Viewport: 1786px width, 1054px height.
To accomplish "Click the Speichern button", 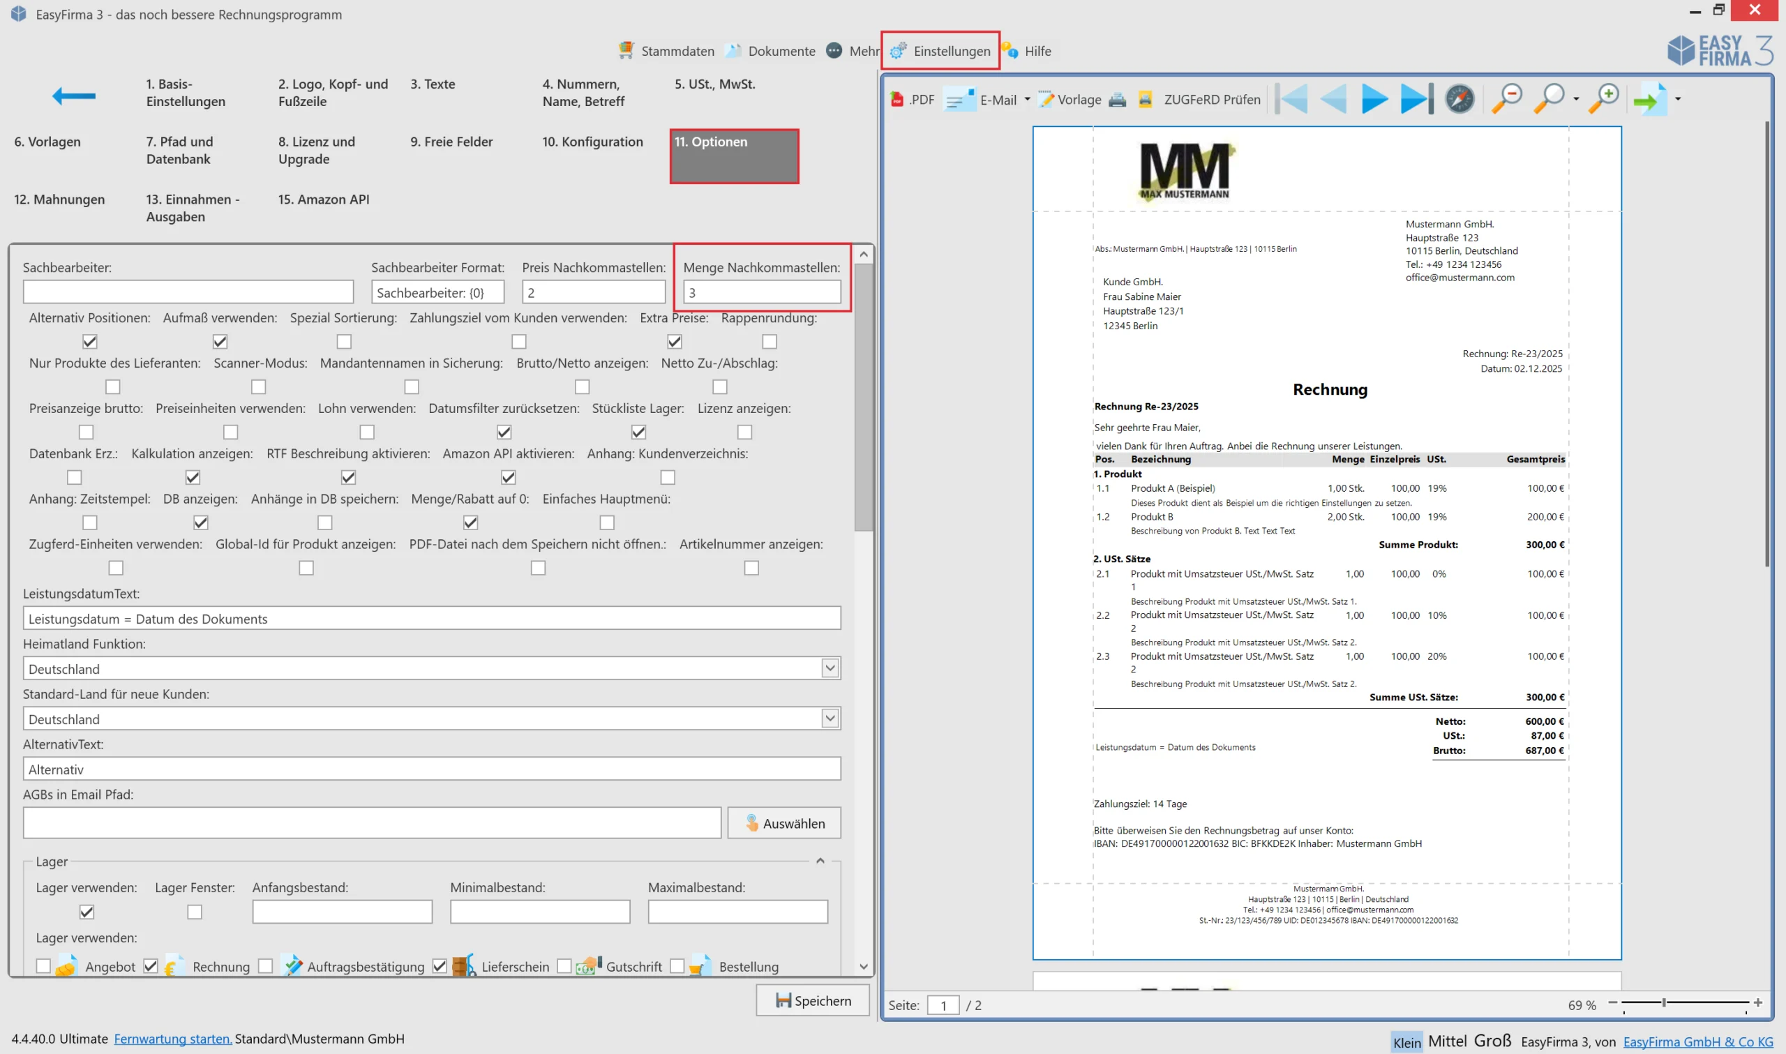I will click(812, 1000).
